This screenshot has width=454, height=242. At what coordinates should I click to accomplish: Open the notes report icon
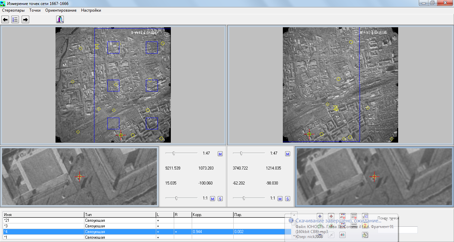click(x=365, y=235)
